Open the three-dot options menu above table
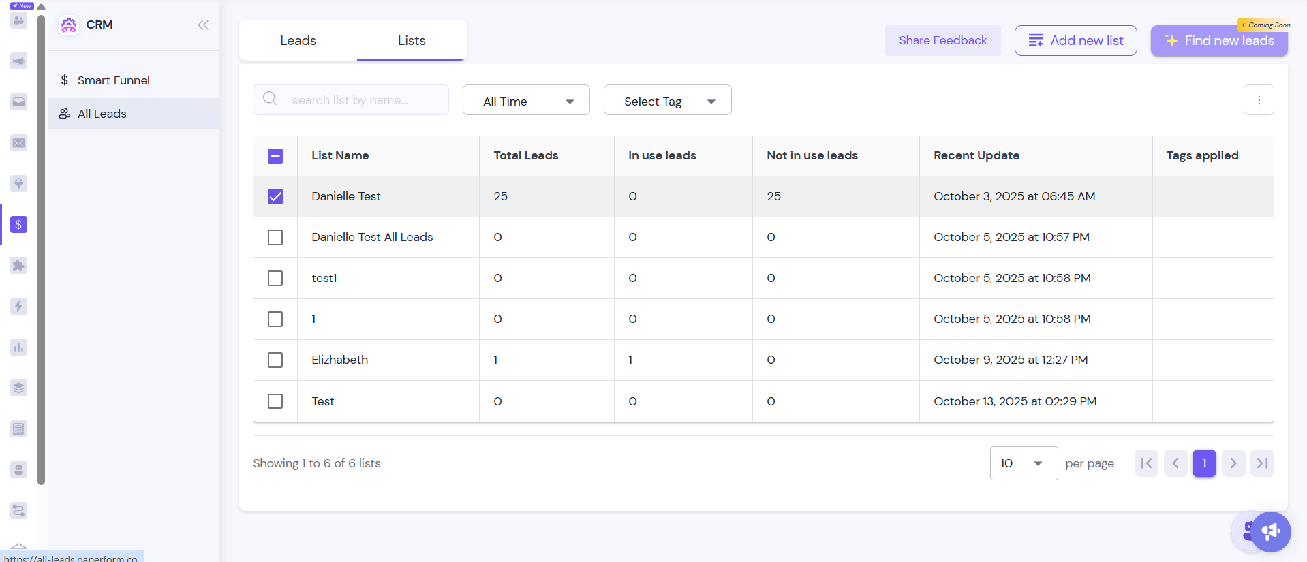The height and width of the screenshot is (562, 1307). tap(1259, 100)
